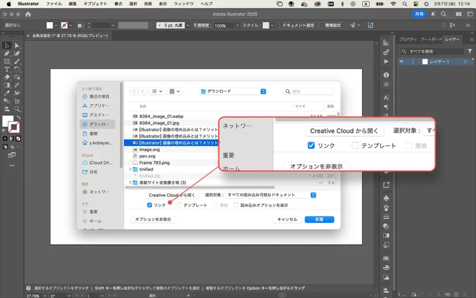Enable the テンプレート checkbox
Image resolution: width=476 pixels, height=298 pixels.
(179, 205)
